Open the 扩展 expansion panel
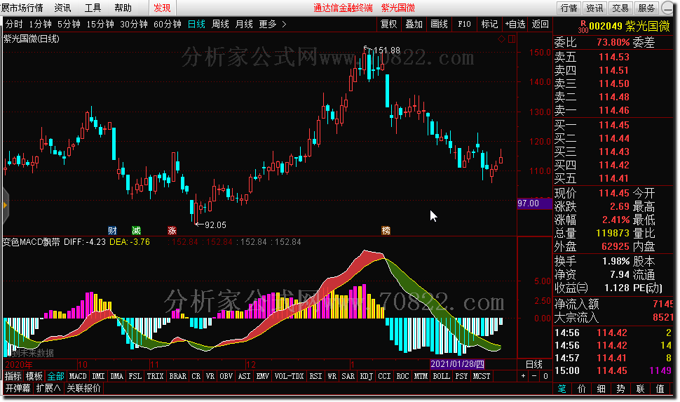This screenshot has width=680, height=402. [x=48, y=388]
